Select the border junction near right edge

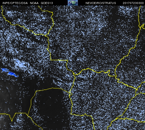[137, 90]
